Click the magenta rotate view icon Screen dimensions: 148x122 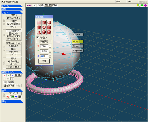click(x=146, y=5)
